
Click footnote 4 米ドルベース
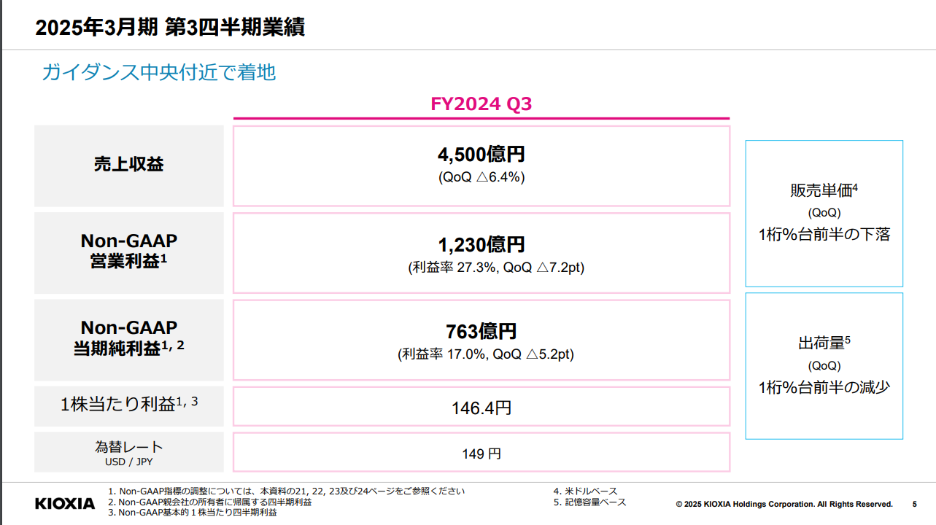pos(585,491)
